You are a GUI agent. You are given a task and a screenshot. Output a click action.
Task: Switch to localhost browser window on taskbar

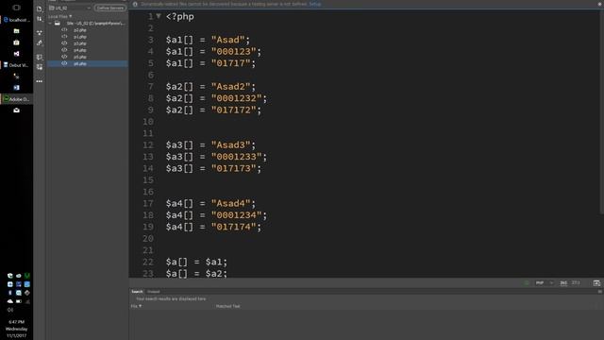click(17, 20)
